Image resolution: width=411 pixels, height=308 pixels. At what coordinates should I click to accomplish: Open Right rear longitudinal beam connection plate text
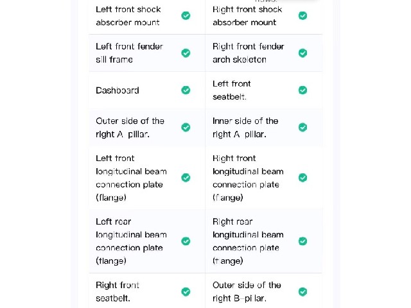pyautogui.click(x=248, y=241)
